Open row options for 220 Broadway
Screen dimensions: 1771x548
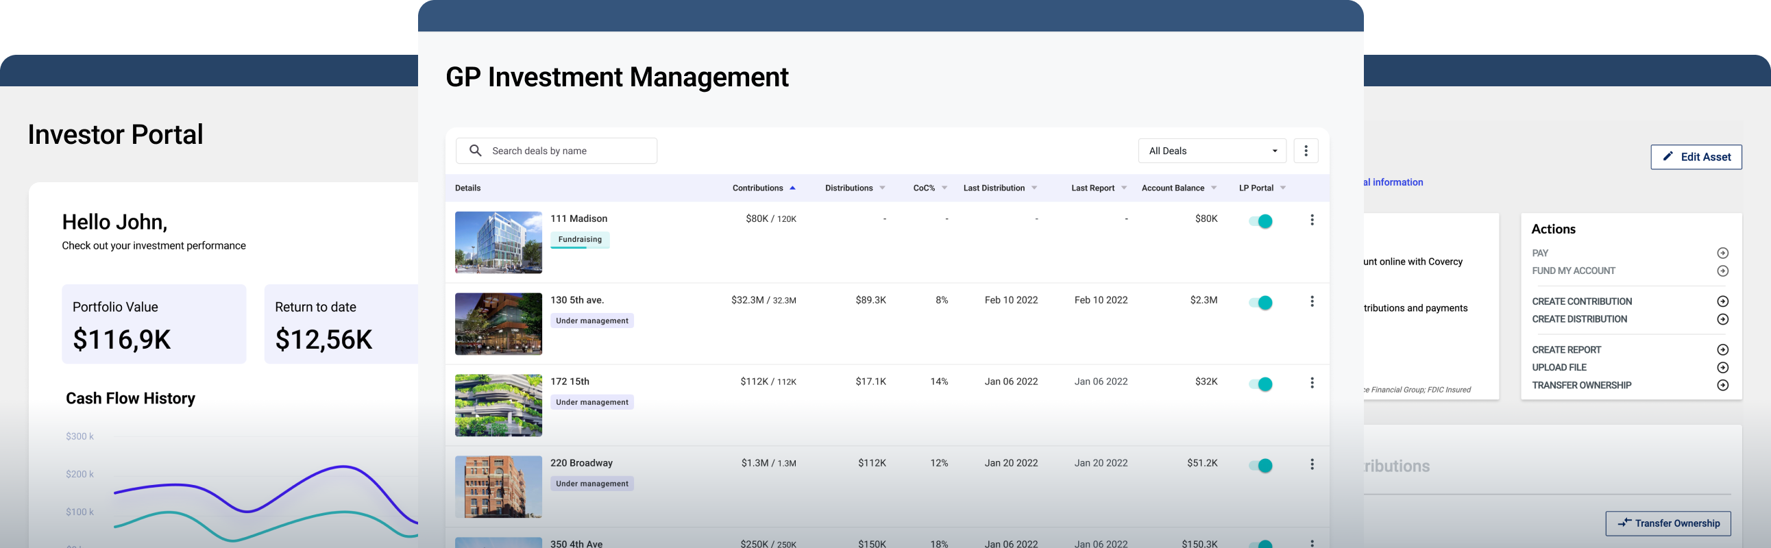point(1312,464)
